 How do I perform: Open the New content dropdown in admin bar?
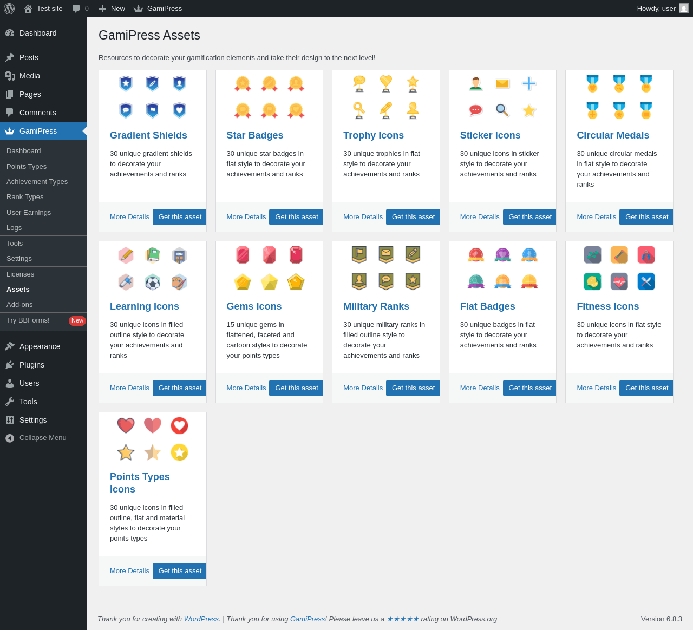[112, 9]
